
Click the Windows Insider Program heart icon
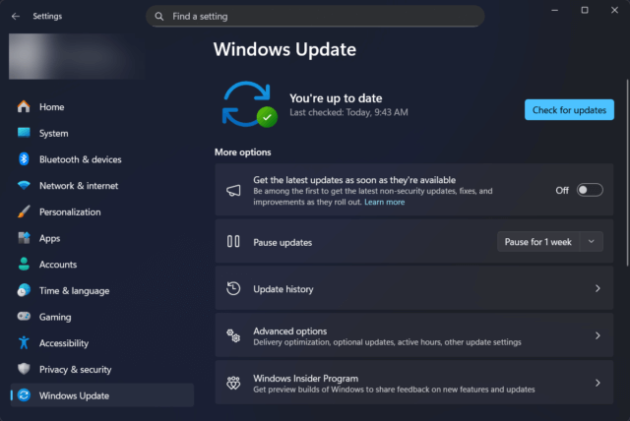[233, 383]
